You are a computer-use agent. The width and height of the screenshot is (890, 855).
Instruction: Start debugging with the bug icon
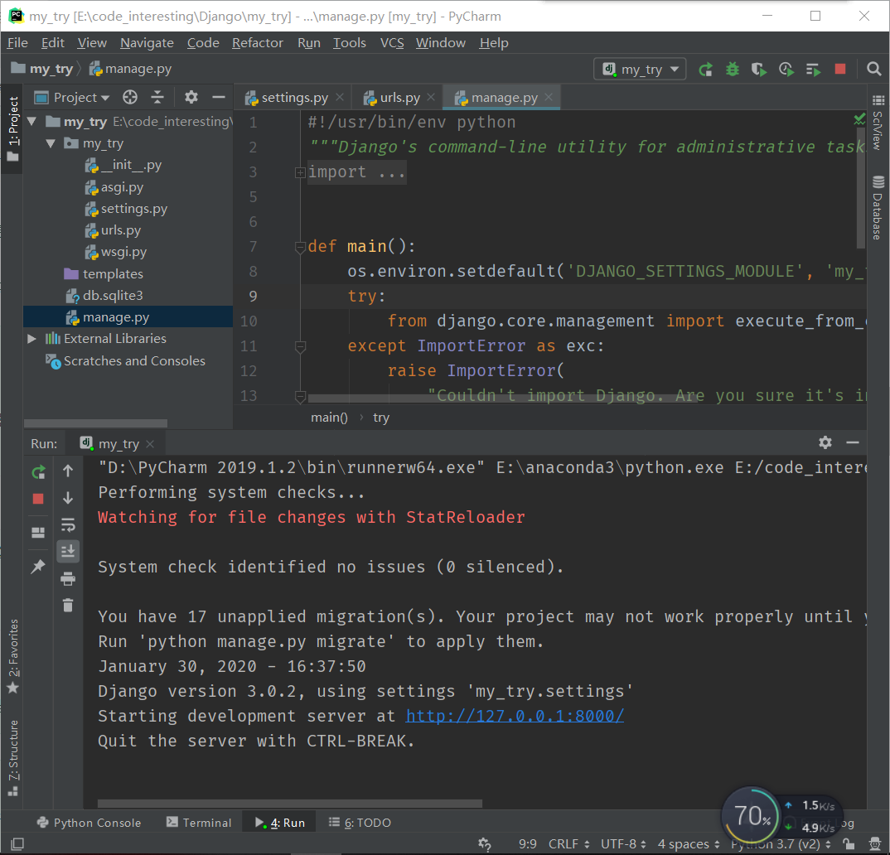pos(733,70)
